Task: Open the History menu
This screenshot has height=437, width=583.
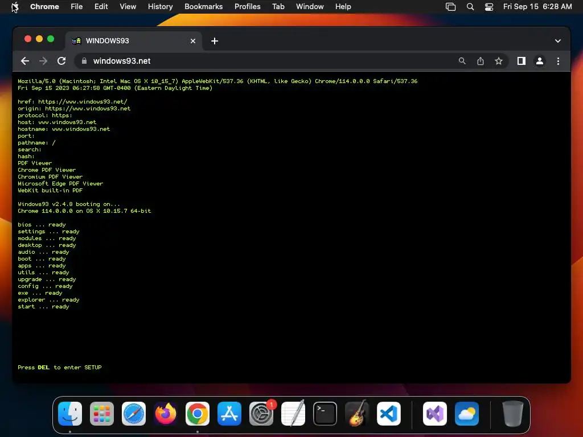Action: click(160, 7)
